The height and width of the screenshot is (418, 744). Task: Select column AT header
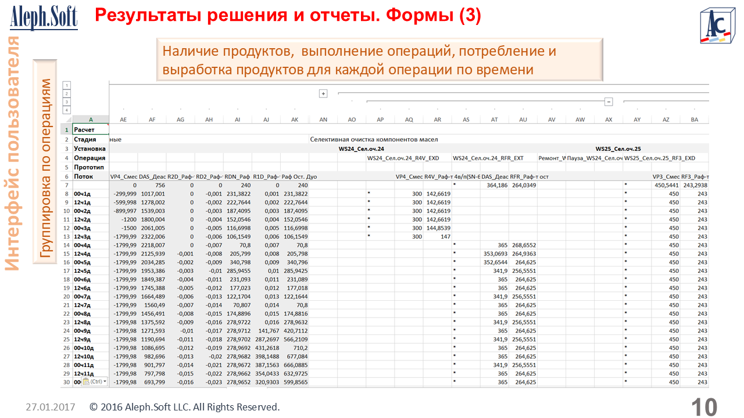click(x=494, y=120)
